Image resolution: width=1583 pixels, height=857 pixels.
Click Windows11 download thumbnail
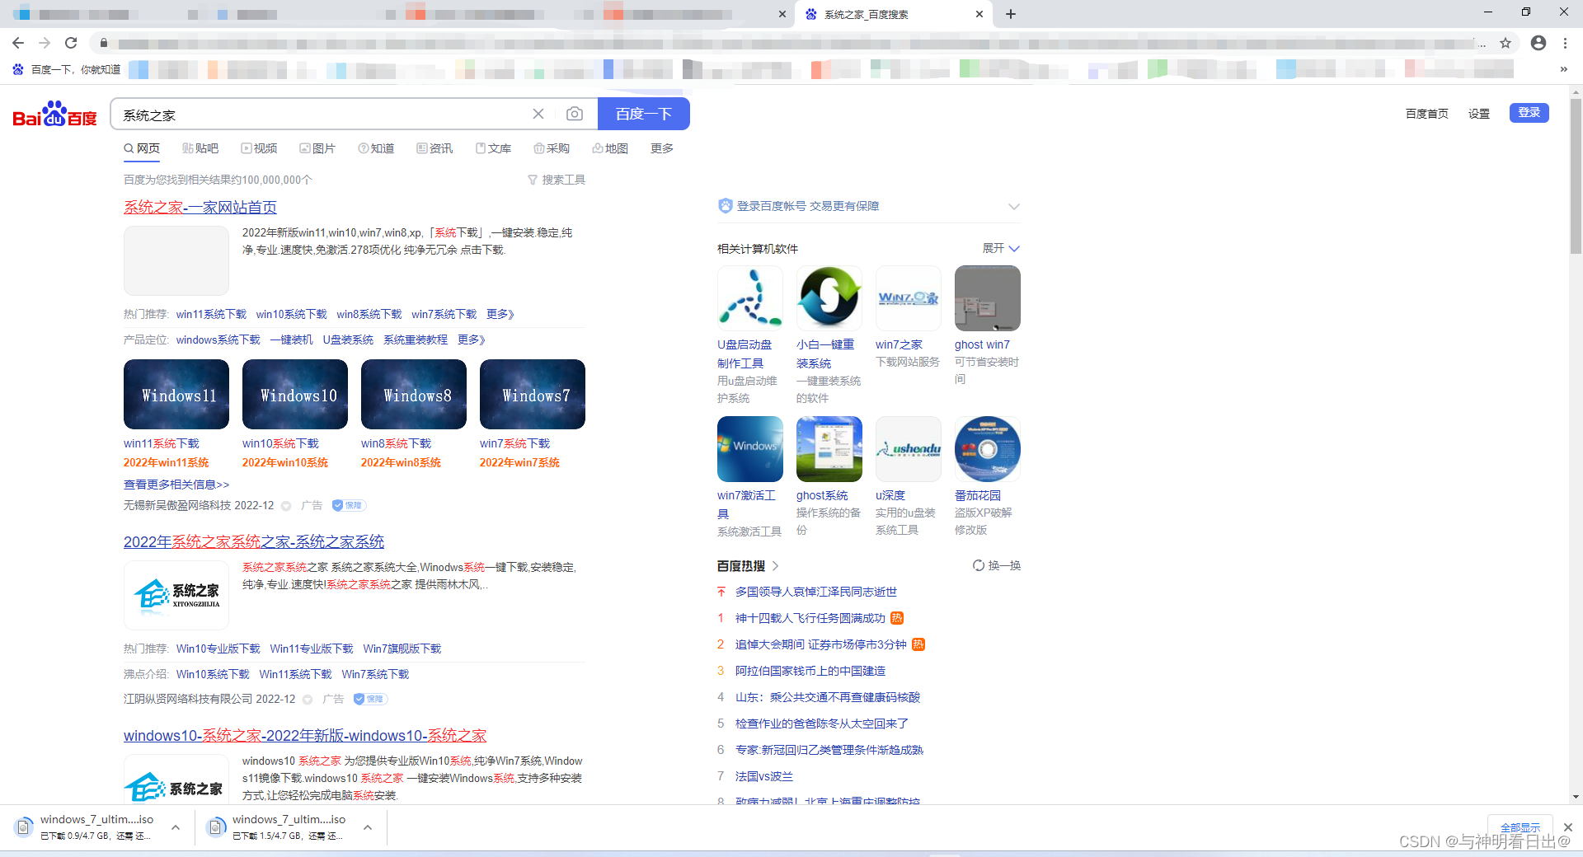tap(176, 394)
